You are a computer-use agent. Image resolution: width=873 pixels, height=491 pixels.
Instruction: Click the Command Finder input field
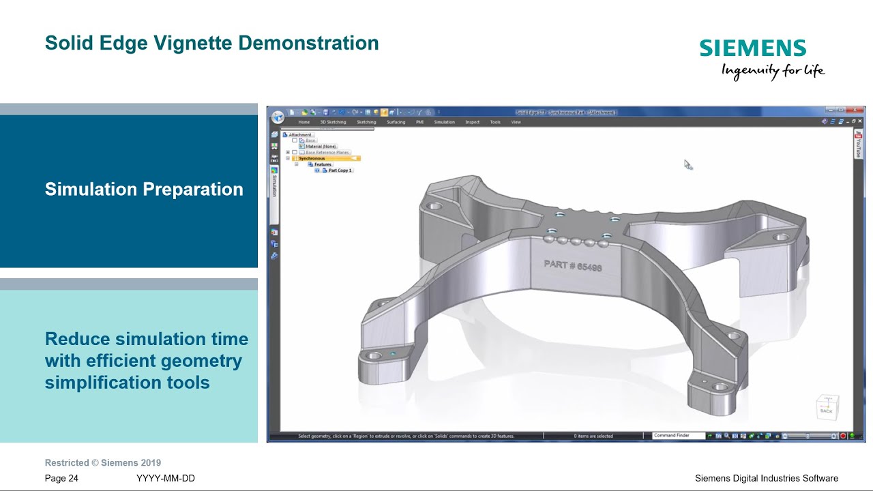[679, 436]
